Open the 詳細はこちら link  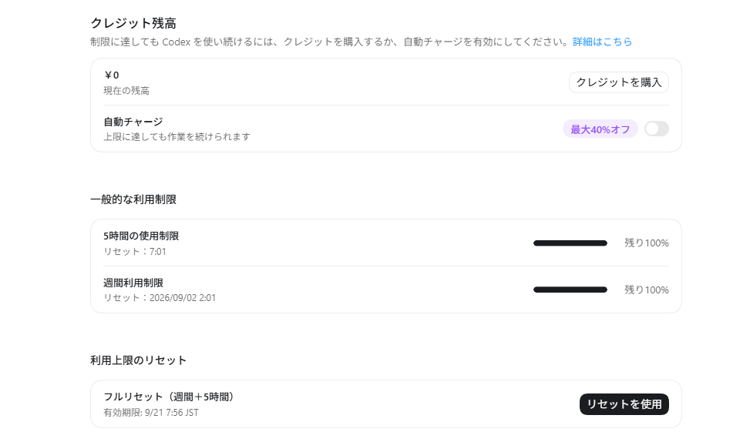(602, 42)
